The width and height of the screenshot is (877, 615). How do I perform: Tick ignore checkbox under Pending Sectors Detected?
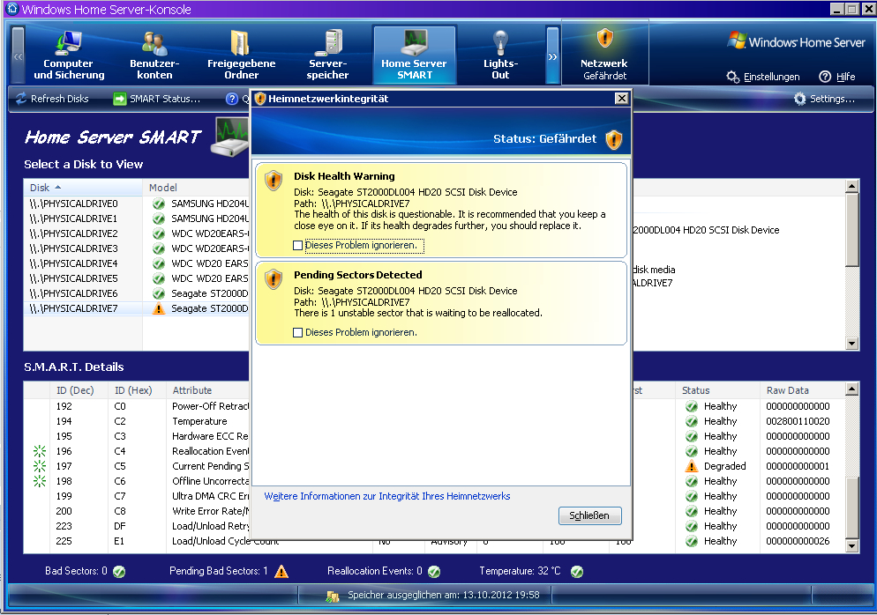297,332
